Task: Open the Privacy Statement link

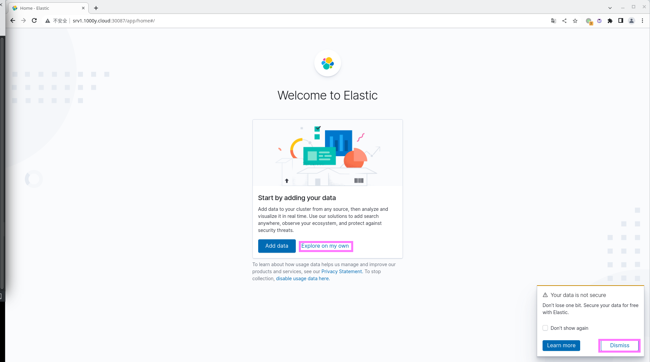Action: pyautogui.click(x=341, y=271)
